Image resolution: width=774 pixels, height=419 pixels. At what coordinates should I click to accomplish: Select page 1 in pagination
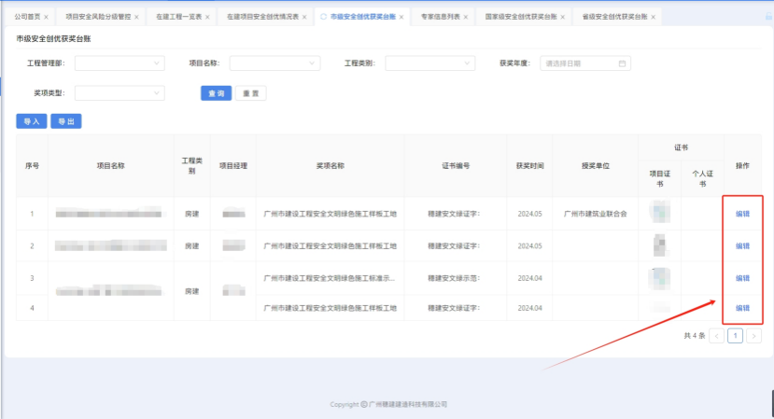tap(735, 335)
